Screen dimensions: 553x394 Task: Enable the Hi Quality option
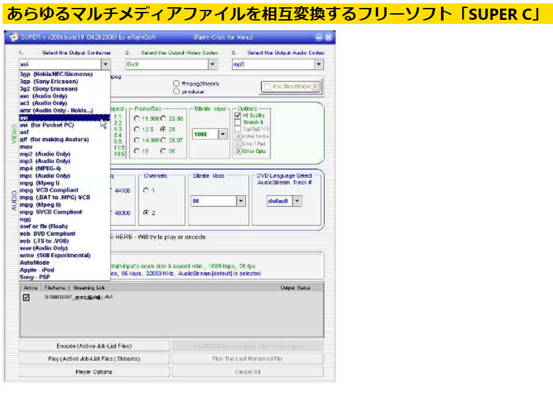pyautogui.click(x=237, y=115)
